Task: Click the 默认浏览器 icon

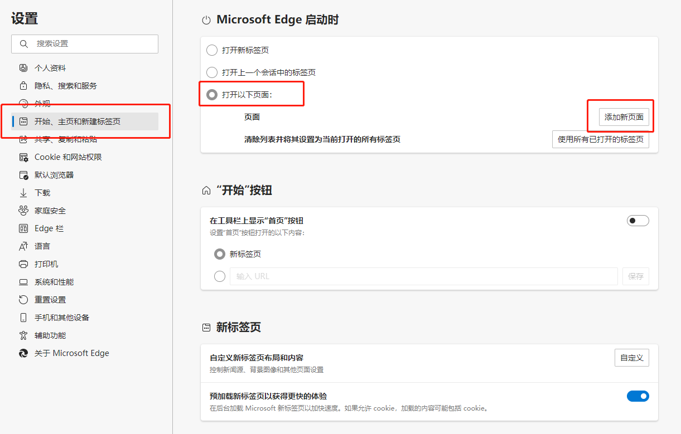Action: [23, 175]
